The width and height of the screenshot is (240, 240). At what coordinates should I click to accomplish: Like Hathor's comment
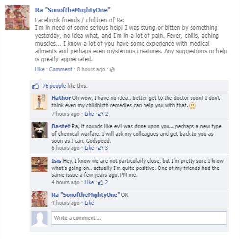click(89, 114)
